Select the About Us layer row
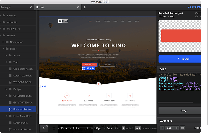Image resolution: width=208 pixels, height=133 pixels. coord(18,22)
